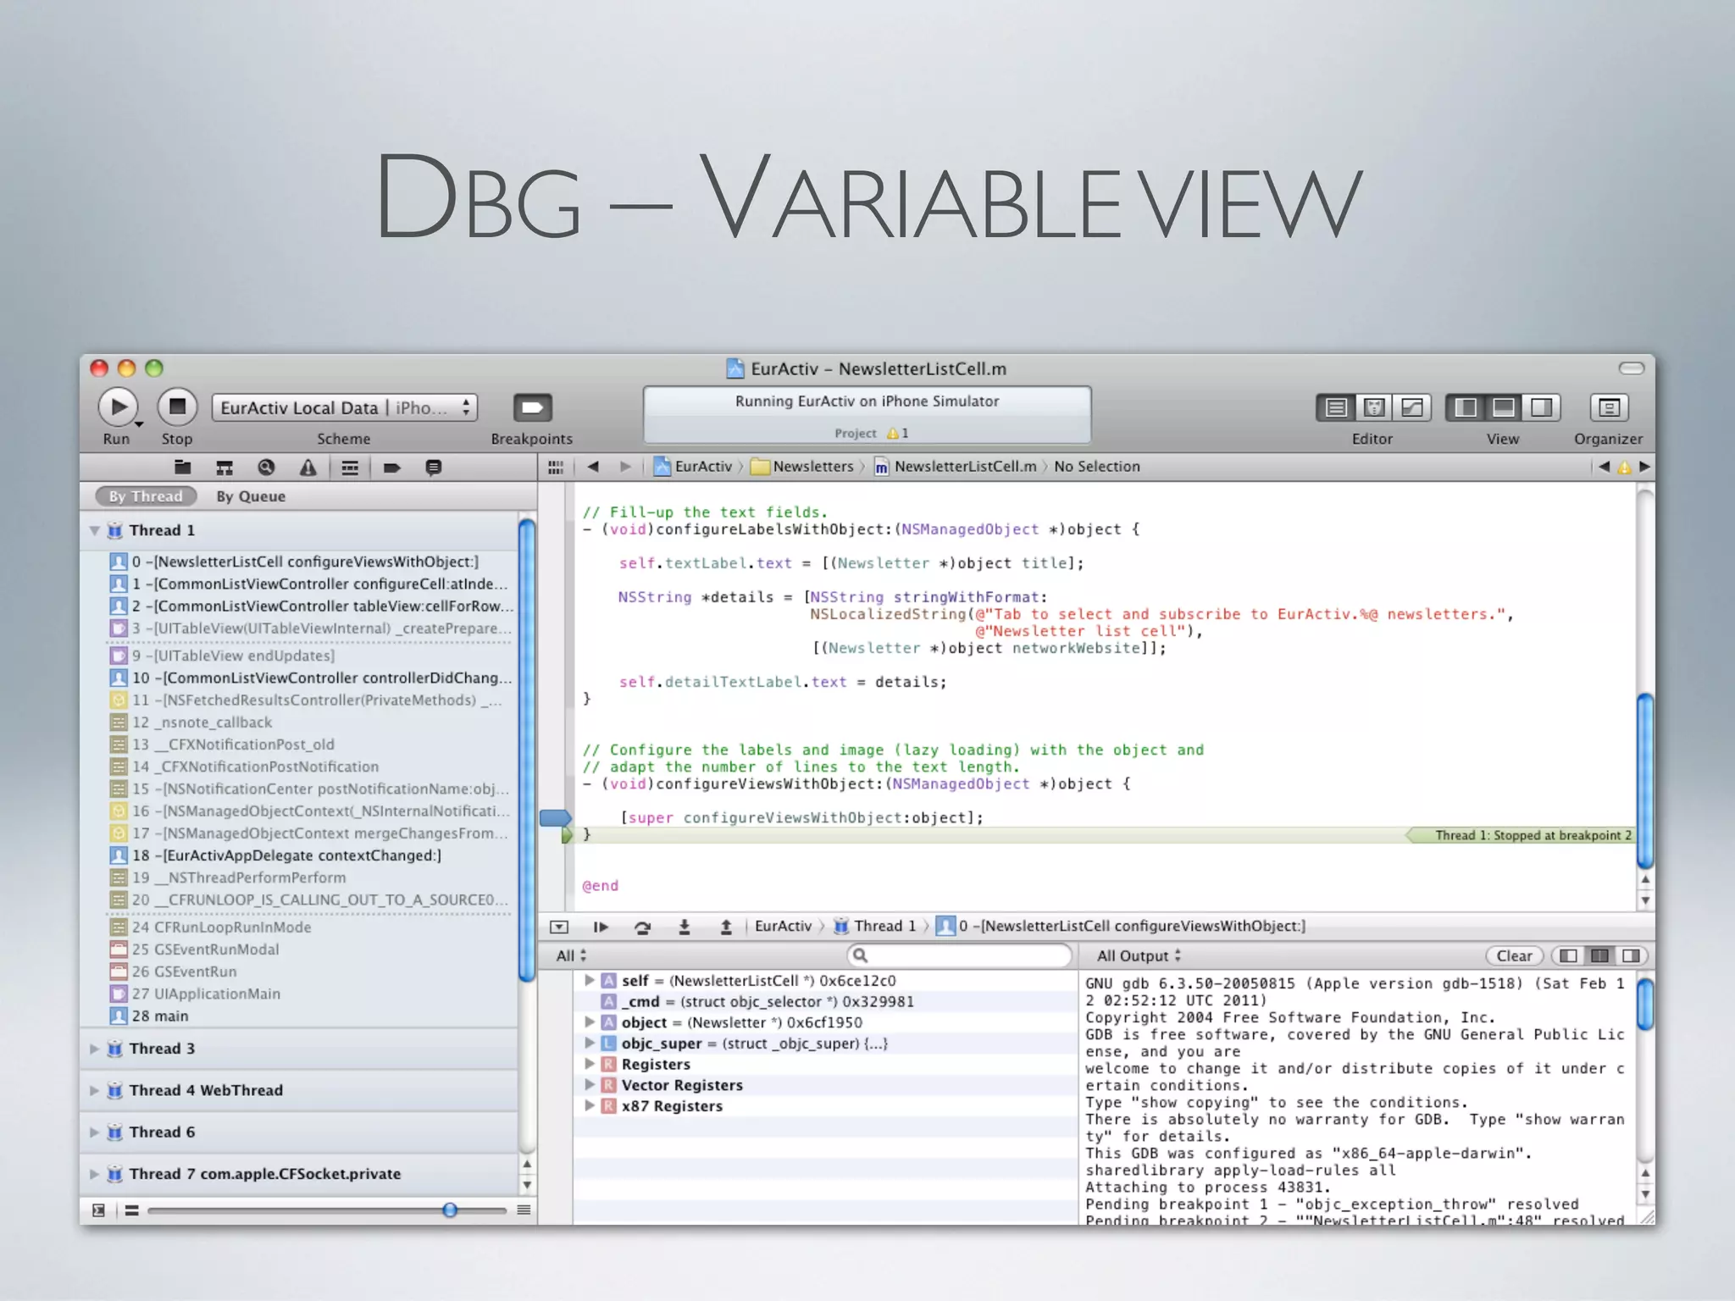Show the Symbol navigator icon
Screen dimensions: 1735x1301
224,468
